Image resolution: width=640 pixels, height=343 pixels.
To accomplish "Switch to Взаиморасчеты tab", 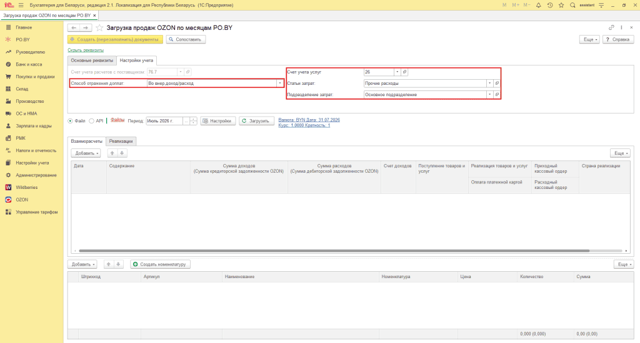I will pos(86,141).
